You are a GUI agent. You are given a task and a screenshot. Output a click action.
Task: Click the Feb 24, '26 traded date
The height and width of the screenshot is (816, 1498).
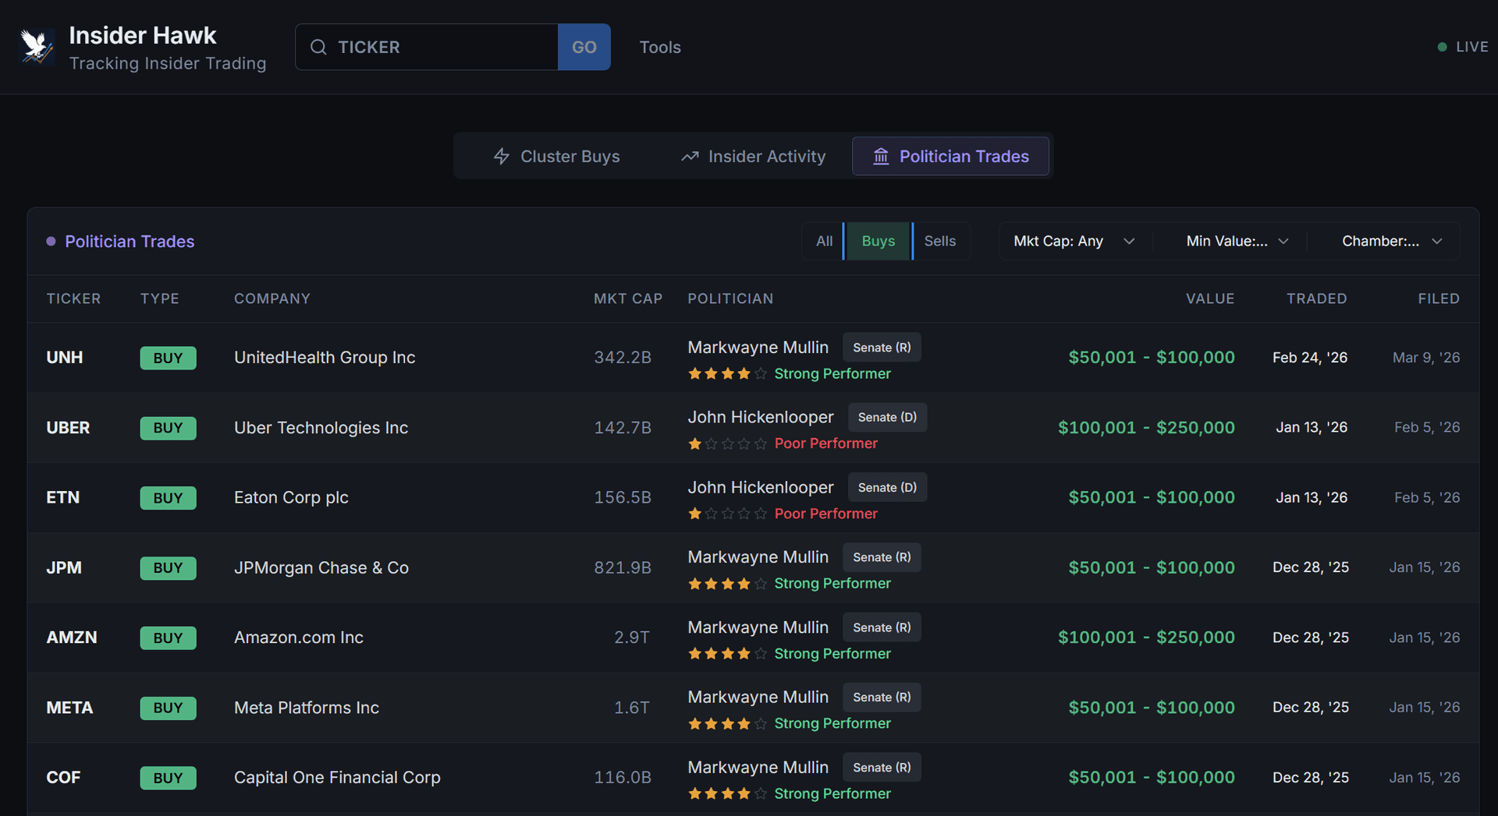(x=1310, y=358)
